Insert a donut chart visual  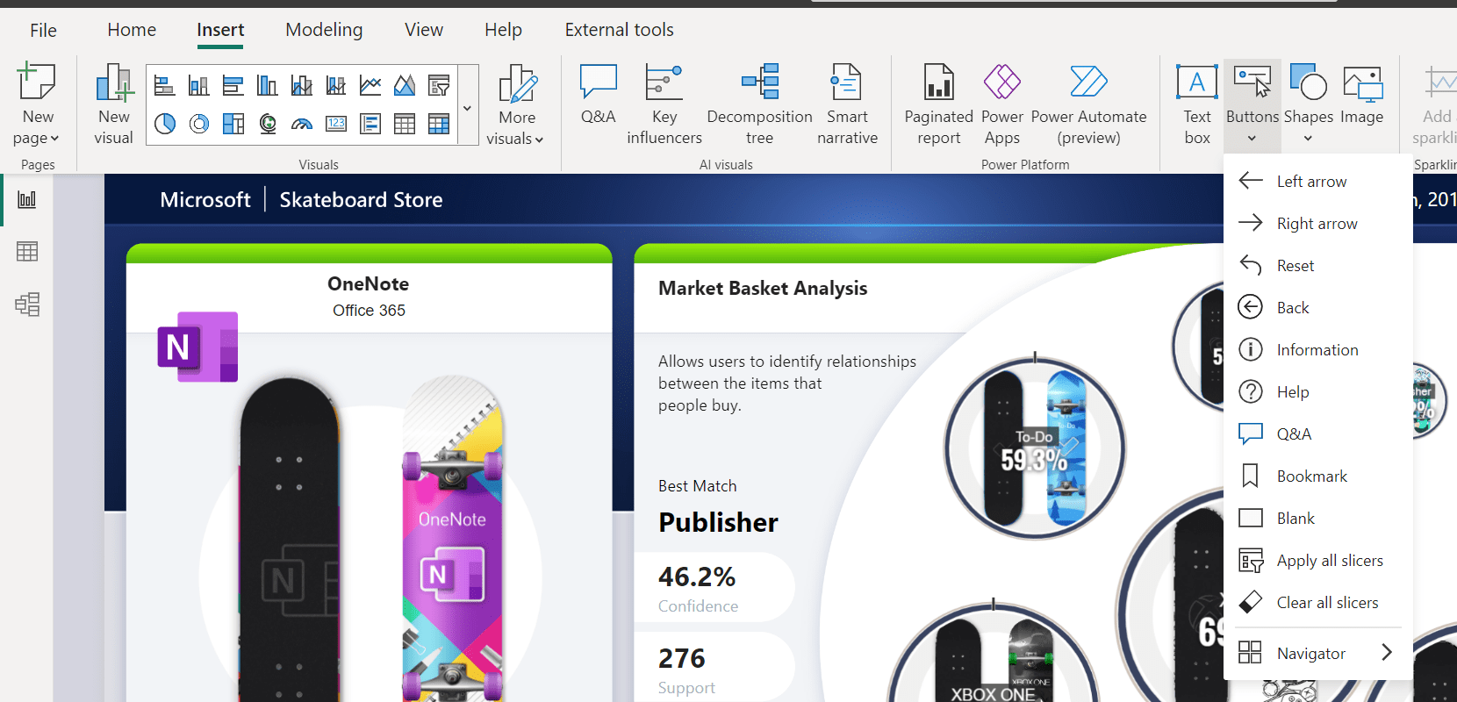pos(199,124)
